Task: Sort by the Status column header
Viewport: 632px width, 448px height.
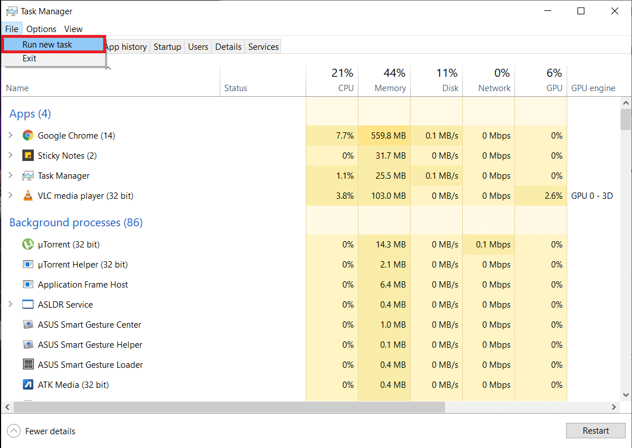Action: click(x=263, y=81)
